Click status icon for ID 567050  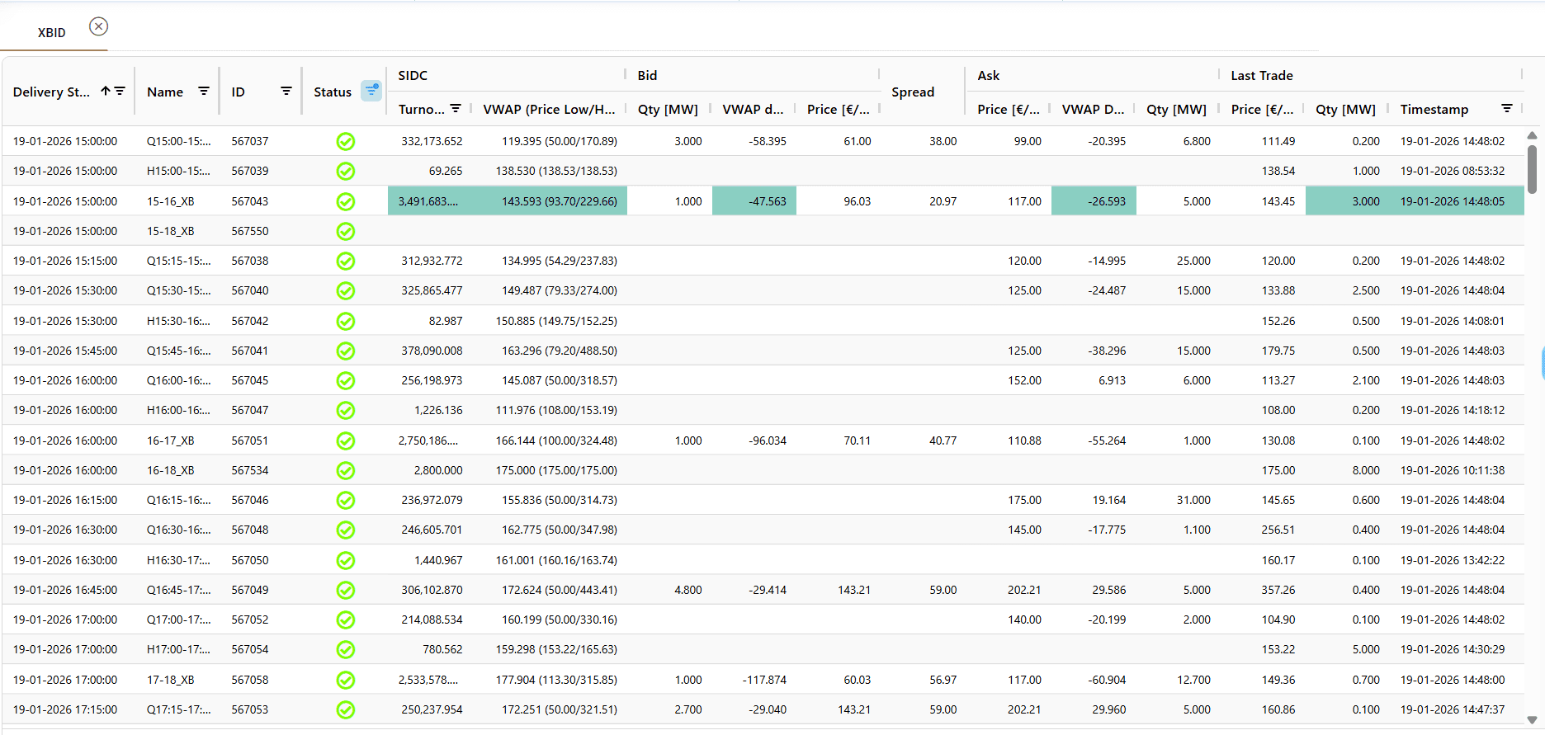click(x=346, y=560)
